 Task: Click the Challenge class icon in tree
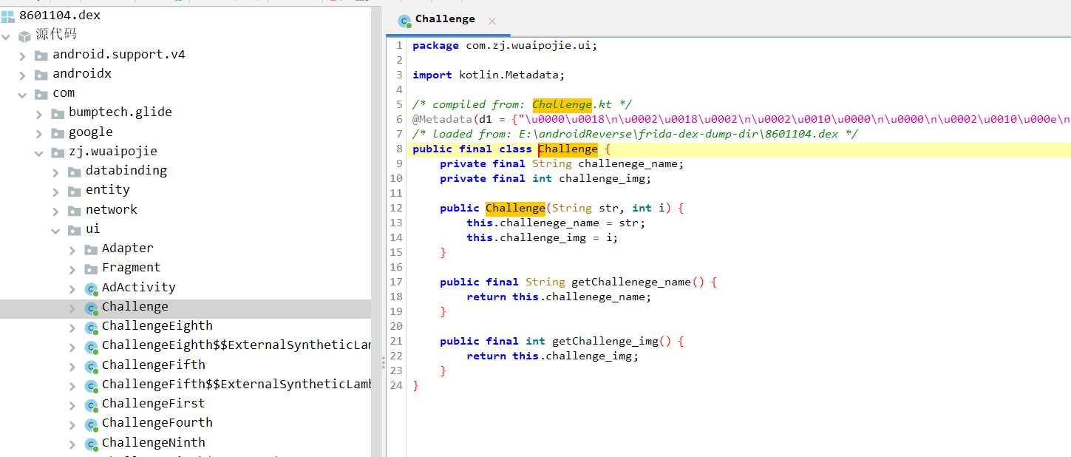pyautogui.click(x=91, y=308)
